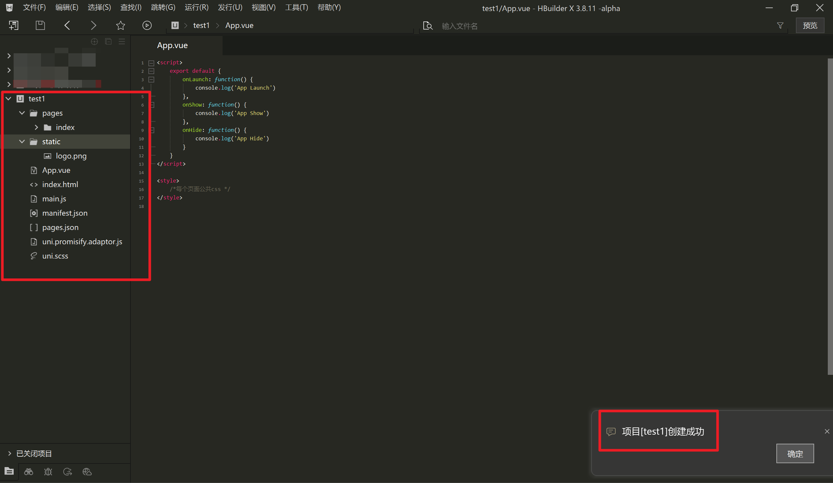This screenshot has height=483, width=833.
Task: Open the 文件(F) menu
Action: [34, 7]
